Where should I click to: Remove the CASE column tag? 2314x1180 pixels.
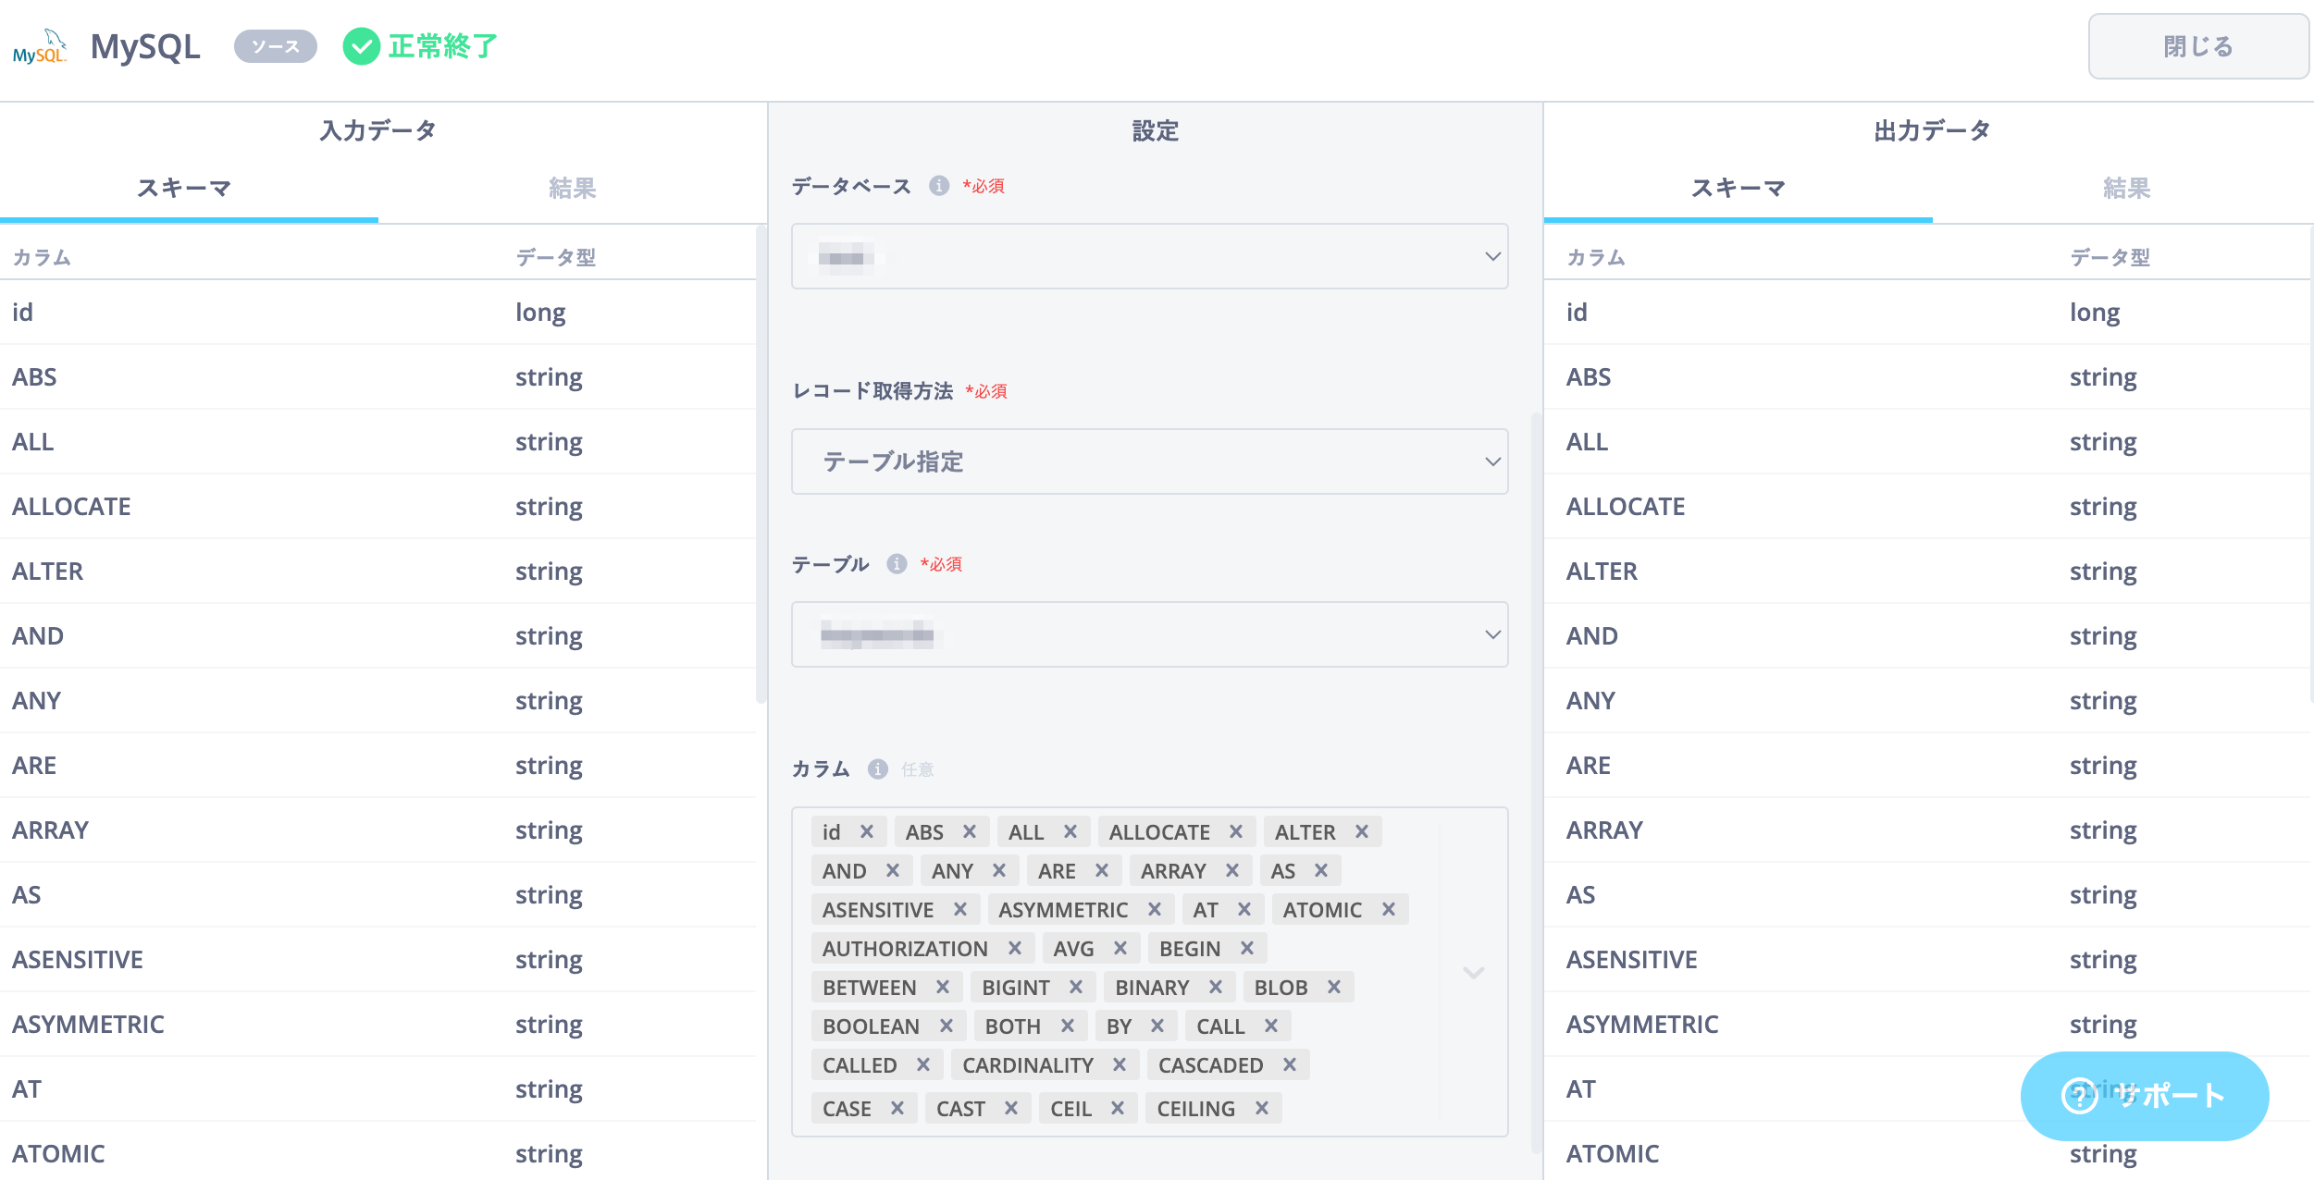(897, 1108)
